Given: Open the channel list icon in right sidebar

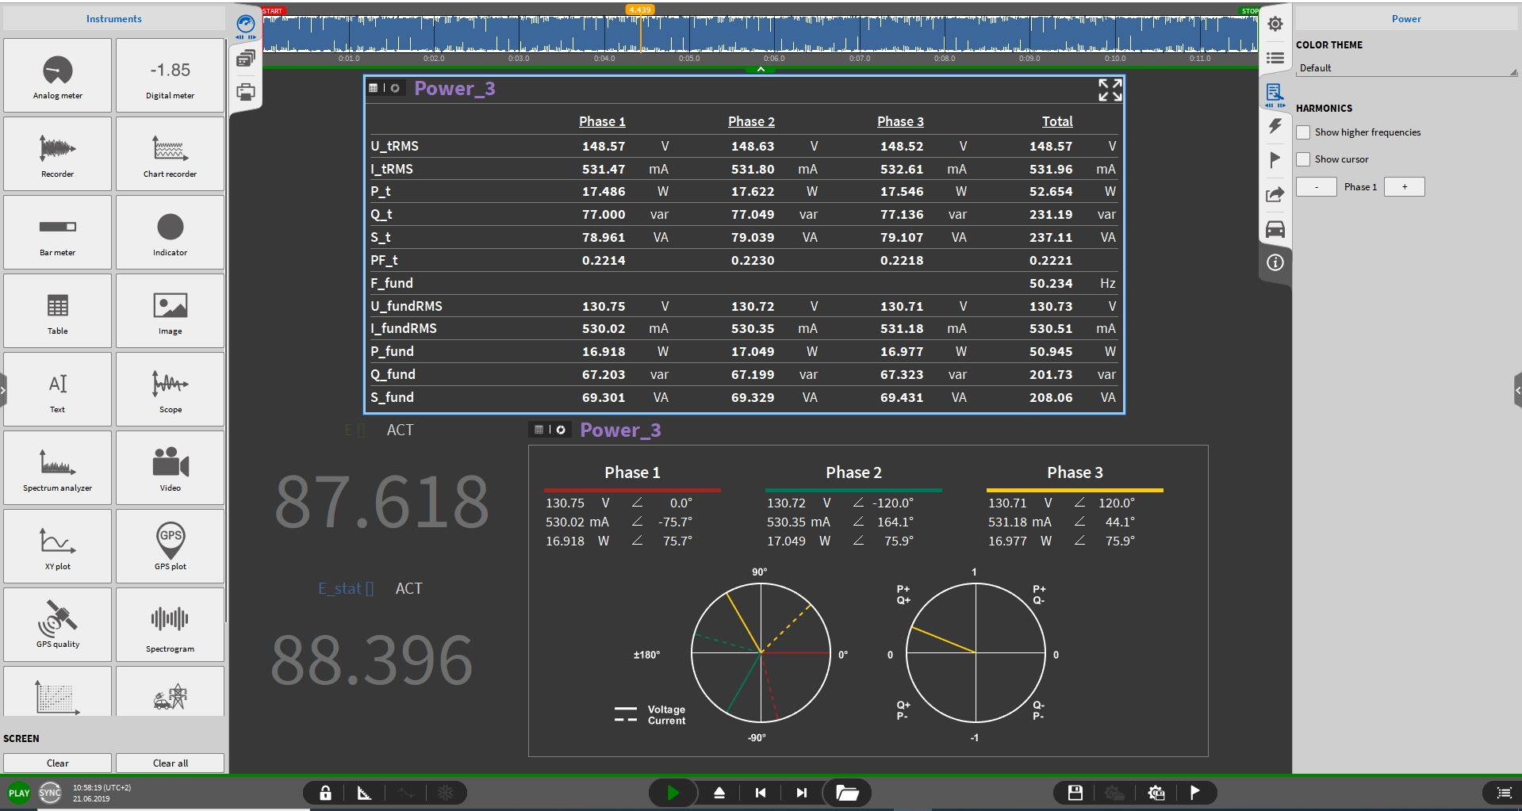Looking at the screenshot, I should 1275,58.
